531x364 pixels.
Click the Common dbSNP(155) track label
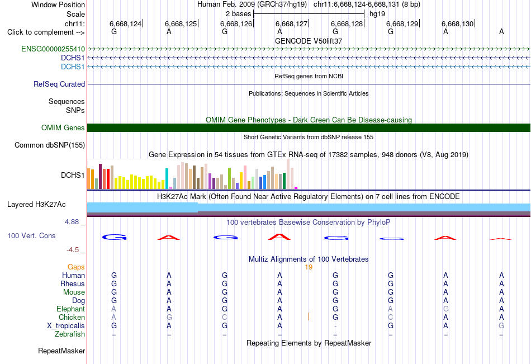[50, 145]
